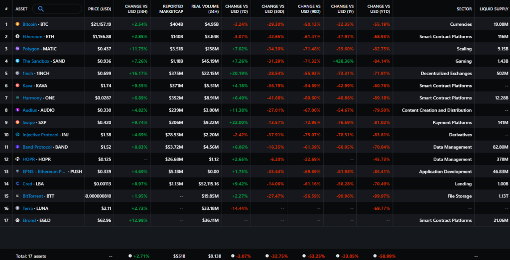The image size is (510, 260).
Task: Click the Ethereum logo icon
Action: pos(17,36)
